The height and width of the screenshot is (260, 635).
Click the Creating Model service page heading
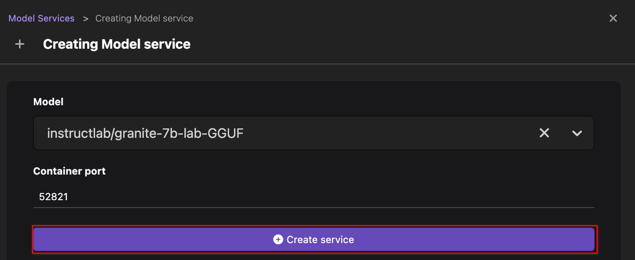tap(117, 44)
